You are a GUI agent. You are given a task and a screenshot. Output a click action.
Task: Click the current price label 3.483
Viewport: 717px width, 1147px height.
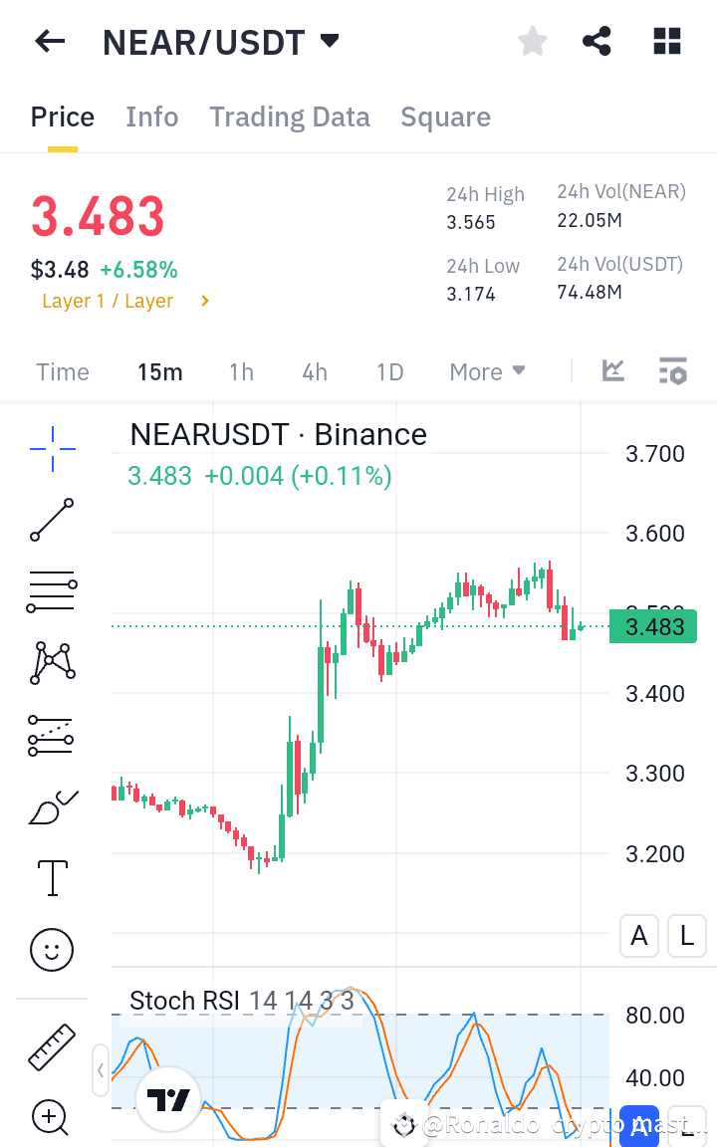652,626
